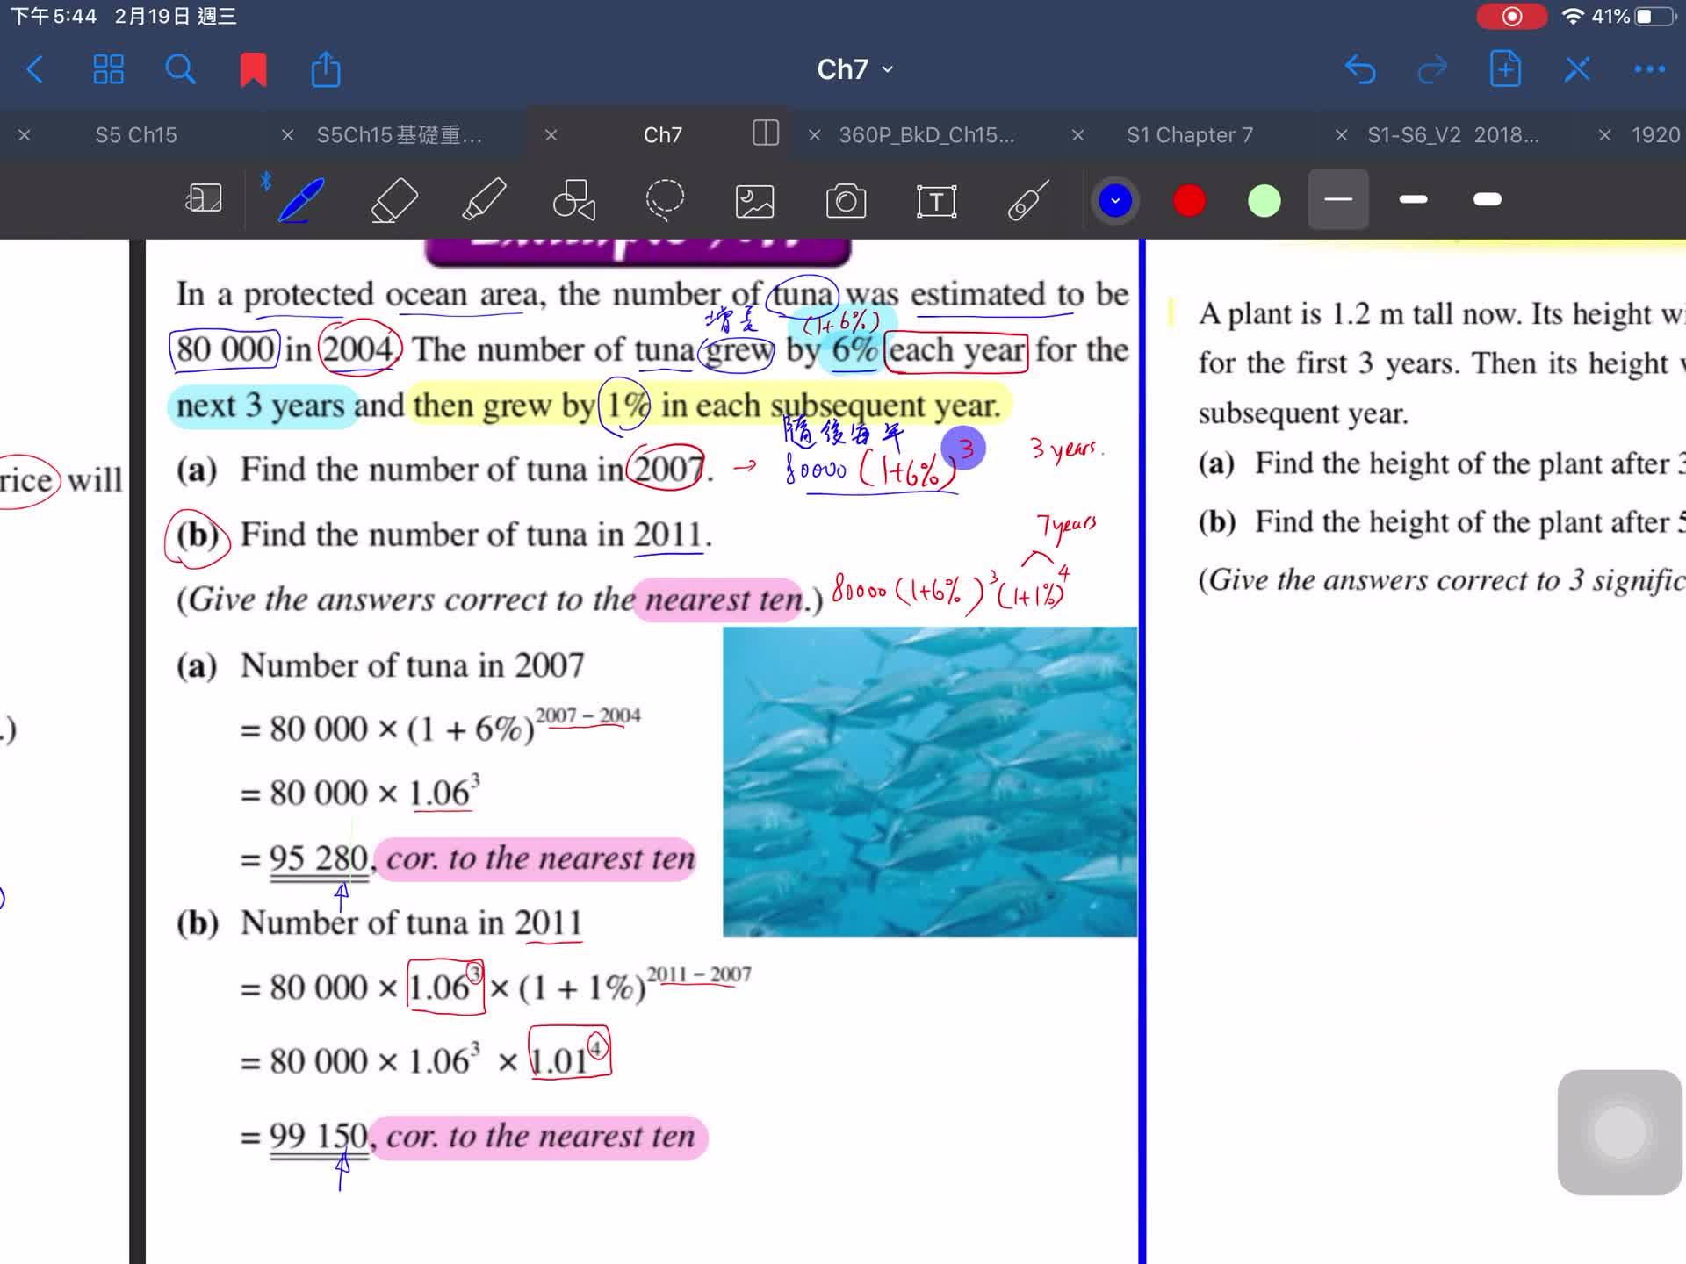Activate the laser pointer tool

pyautogui.click(x=1027, y=200)
